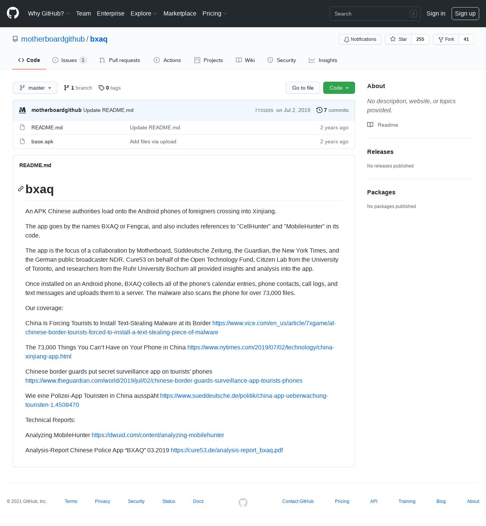Open the Pull requests tab

tap(120, 60)
